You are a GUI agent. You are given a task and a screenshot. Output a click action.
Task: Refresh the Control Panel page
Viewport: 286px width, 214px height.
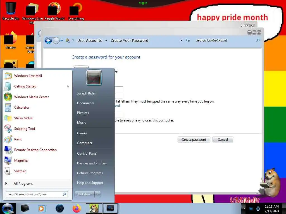(188, 40)
